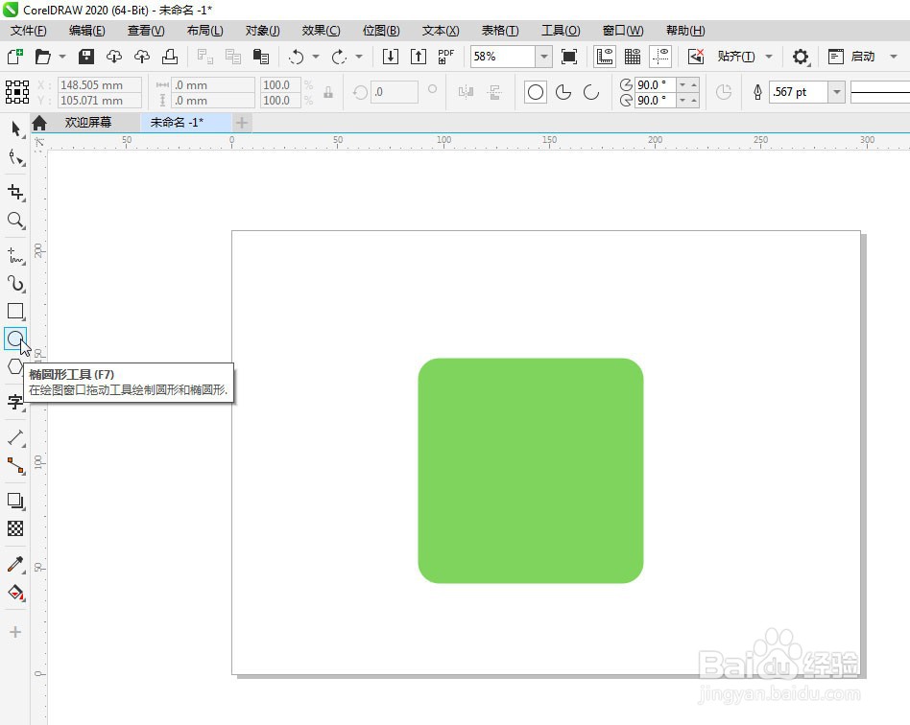Select the Interactive Fill tool
Image resolution: width=910 pixels, height=725 pixels.
[16, 593]
